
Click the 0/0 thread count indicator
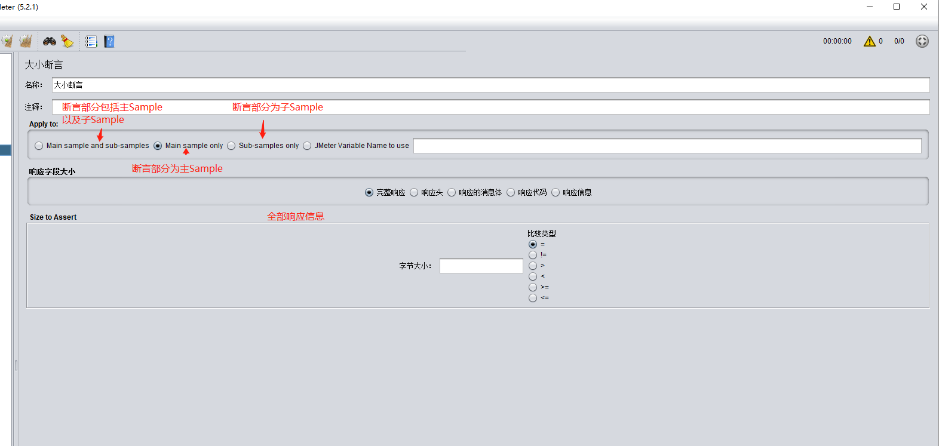(x=899, y=41)
